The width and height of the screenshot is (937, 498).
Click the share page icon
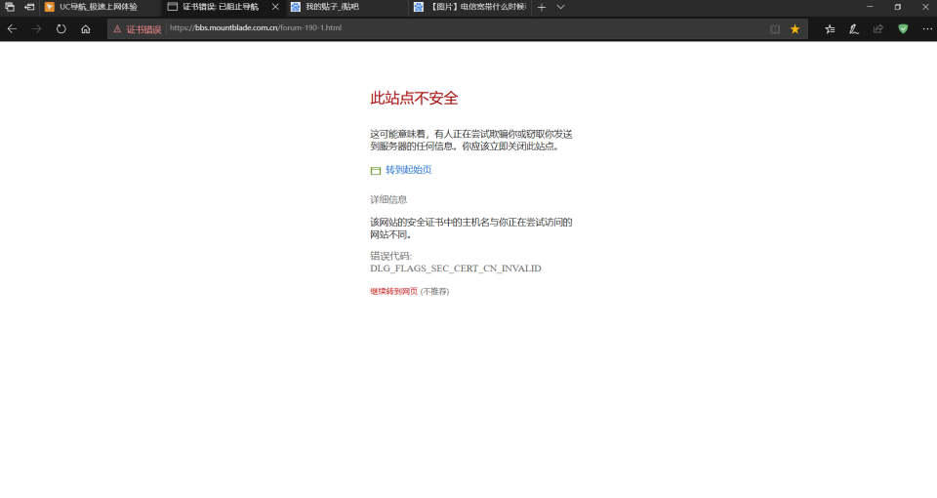coord(878,28)
